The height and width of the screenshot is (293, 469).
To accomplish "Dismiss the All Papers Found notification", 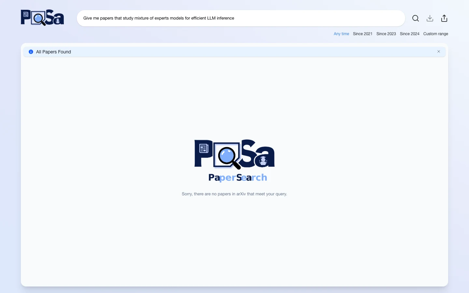I will point(439,51).
